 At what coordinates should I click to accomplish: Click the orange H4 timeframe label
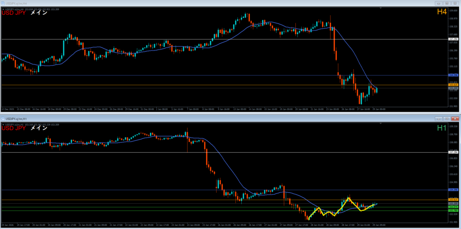[x=441, y=13]
